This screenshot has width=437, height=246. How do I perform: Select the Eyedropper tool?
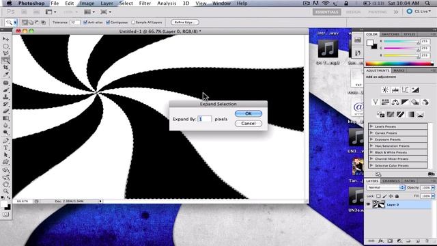point(5,74)
